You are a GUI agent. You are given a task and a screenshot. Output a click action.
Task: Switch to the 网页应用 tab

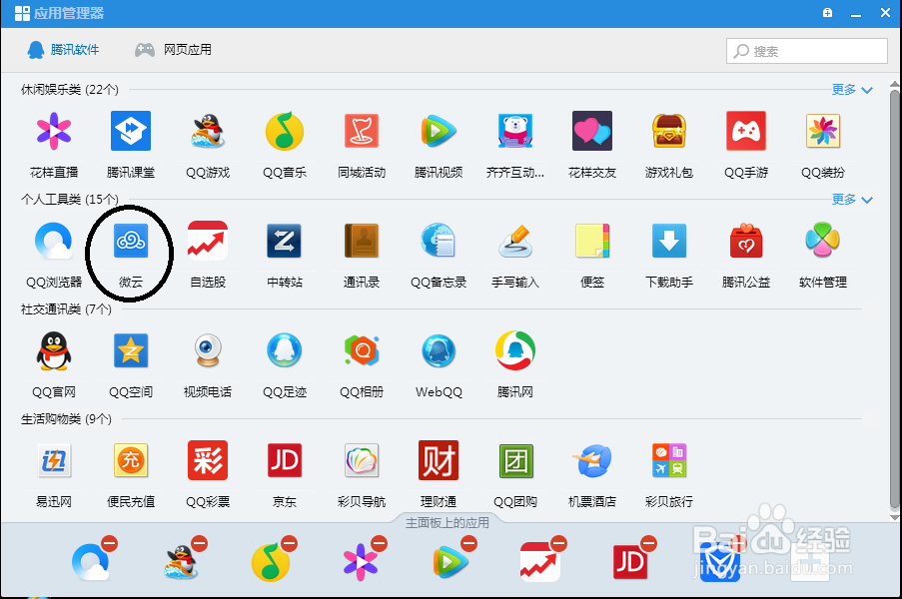(173, 50)
